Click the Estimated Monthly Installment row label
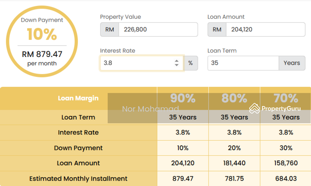This screenshot has height=186, width=311. (78, 179)
